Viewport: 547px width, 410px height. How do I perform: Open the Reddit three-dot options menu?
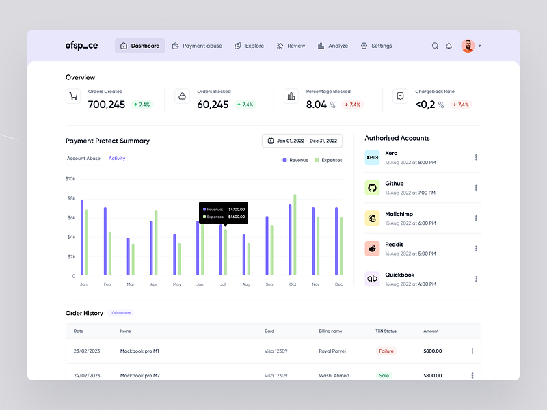point(476,249)
